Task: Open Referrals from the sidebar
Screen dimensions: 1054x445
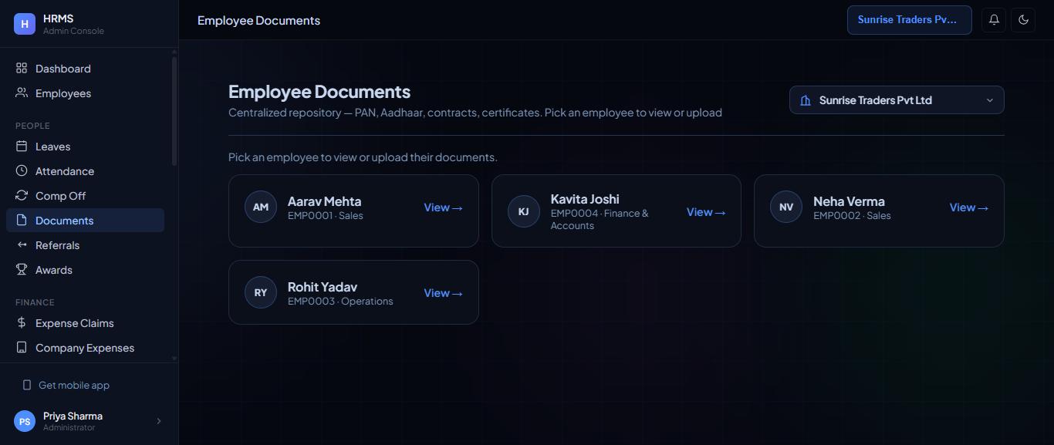Action: pyautogui.click(x=85, y=245)
